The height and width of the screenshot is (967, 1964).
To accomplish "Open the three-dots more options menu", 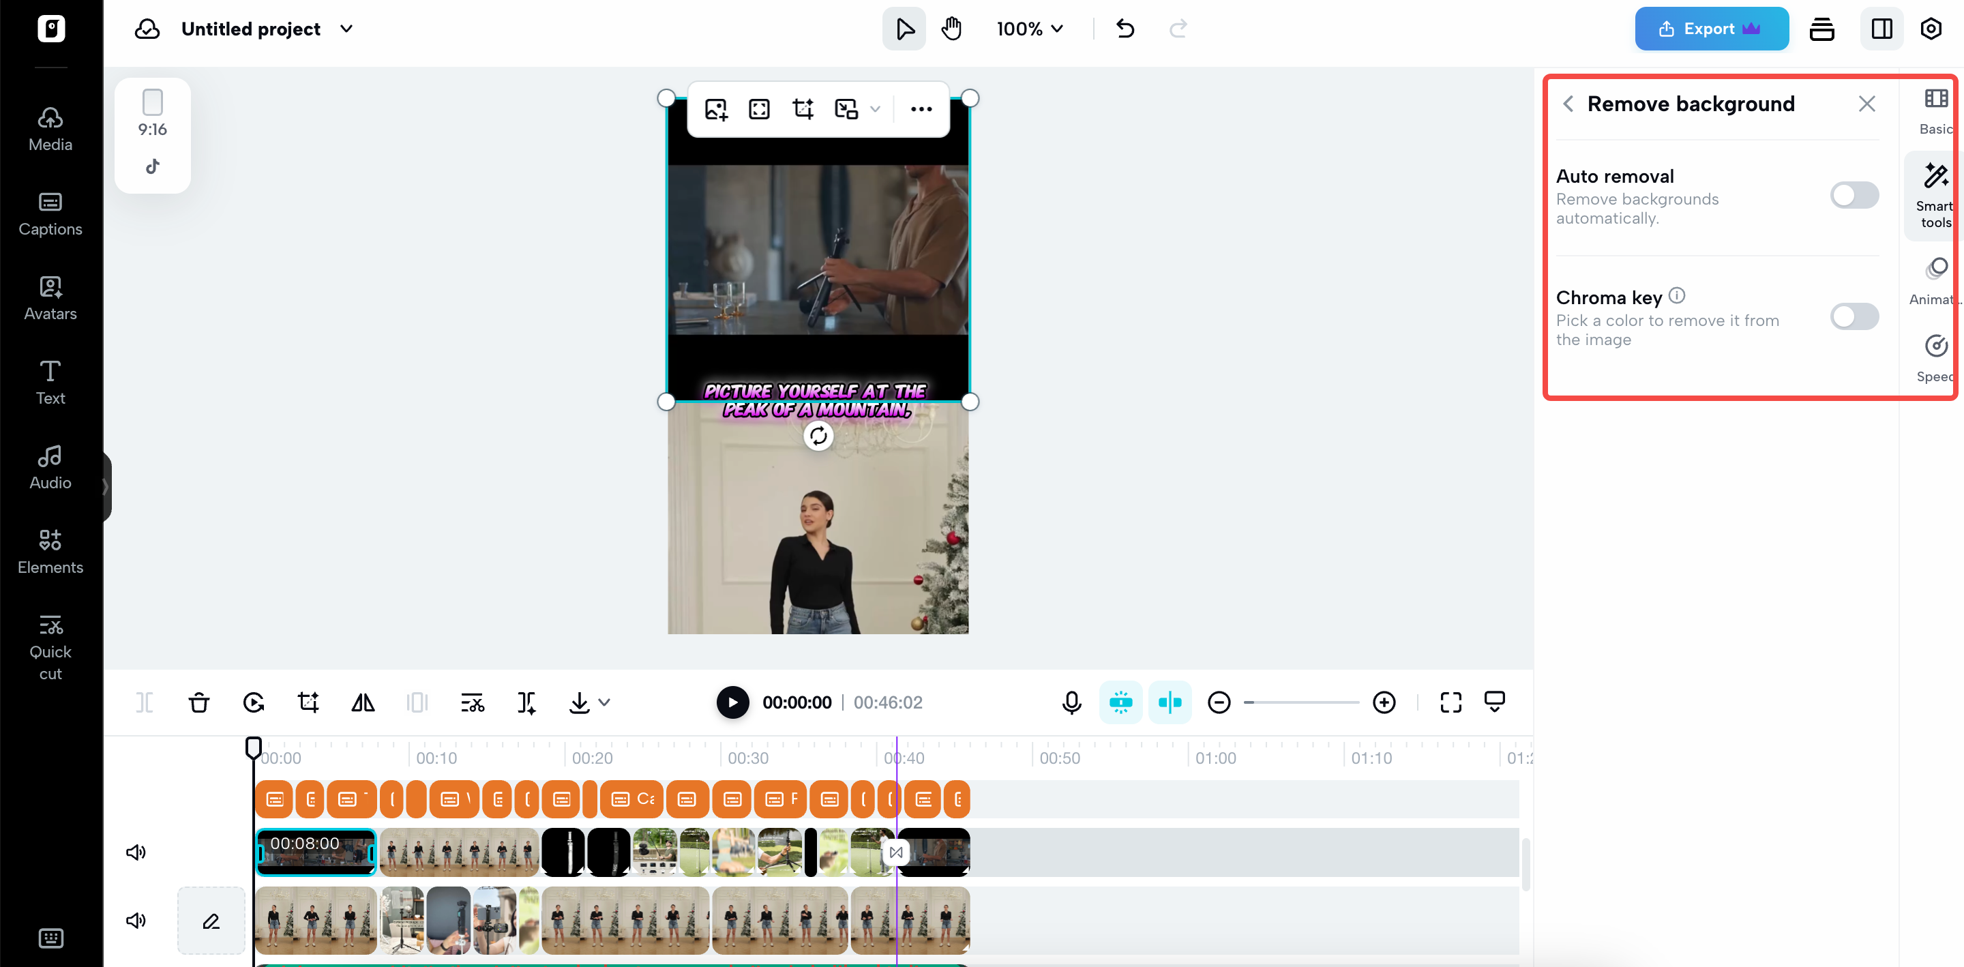I will 921,109.
